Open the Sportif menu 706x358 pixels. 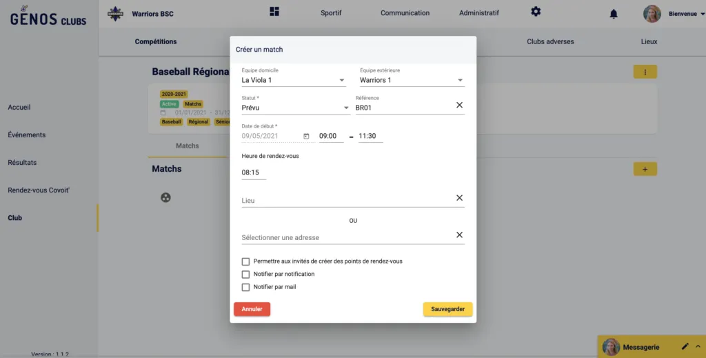(331, 13)
